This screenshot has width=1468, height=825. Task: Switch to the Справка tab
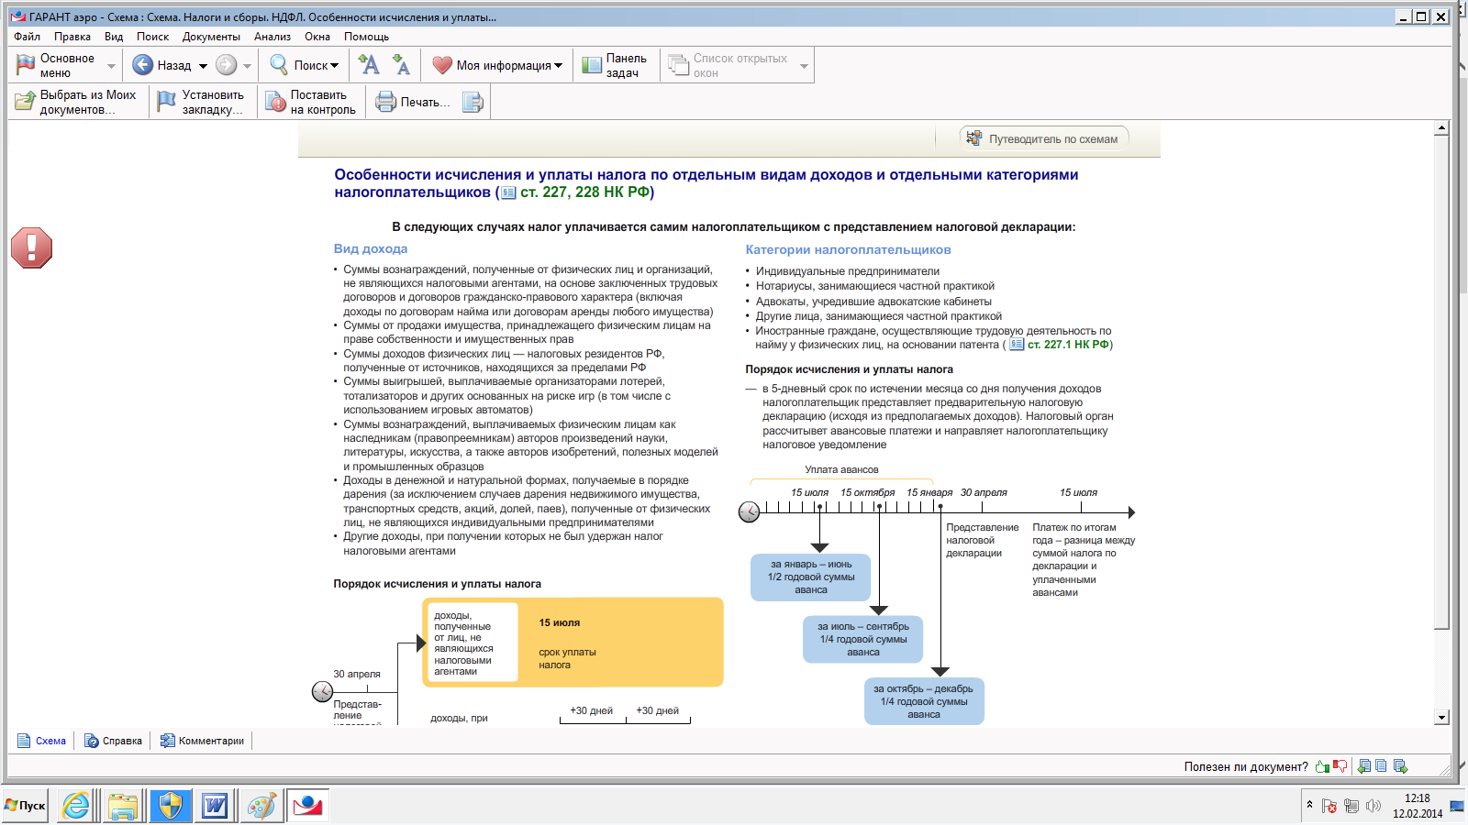click(x=113, y=741)
